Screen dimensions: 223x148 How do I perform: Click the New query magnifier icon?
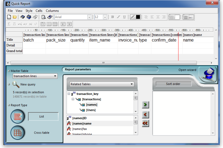[x=15, y=84]
